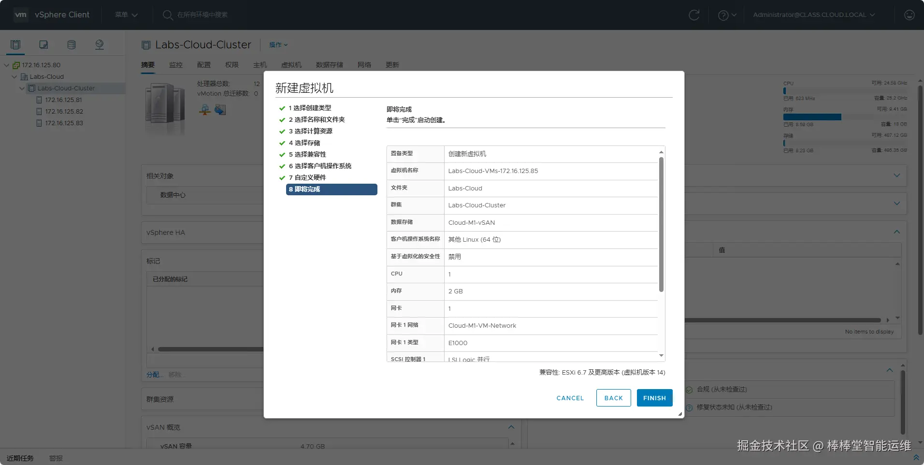Screen dimensions: 924x465
Task: Click the host icon for 172.16.125.83
Action: click(x=39, y=123)
